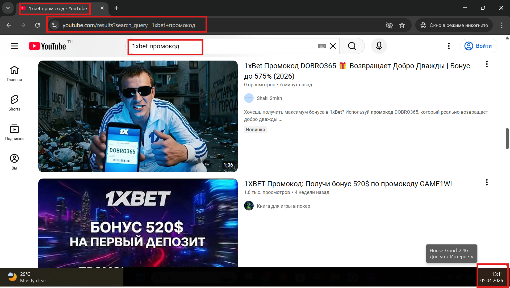Open the '1xBet Промокод DOBRO365' video title
510x288 pixels.
pos(357,71)
